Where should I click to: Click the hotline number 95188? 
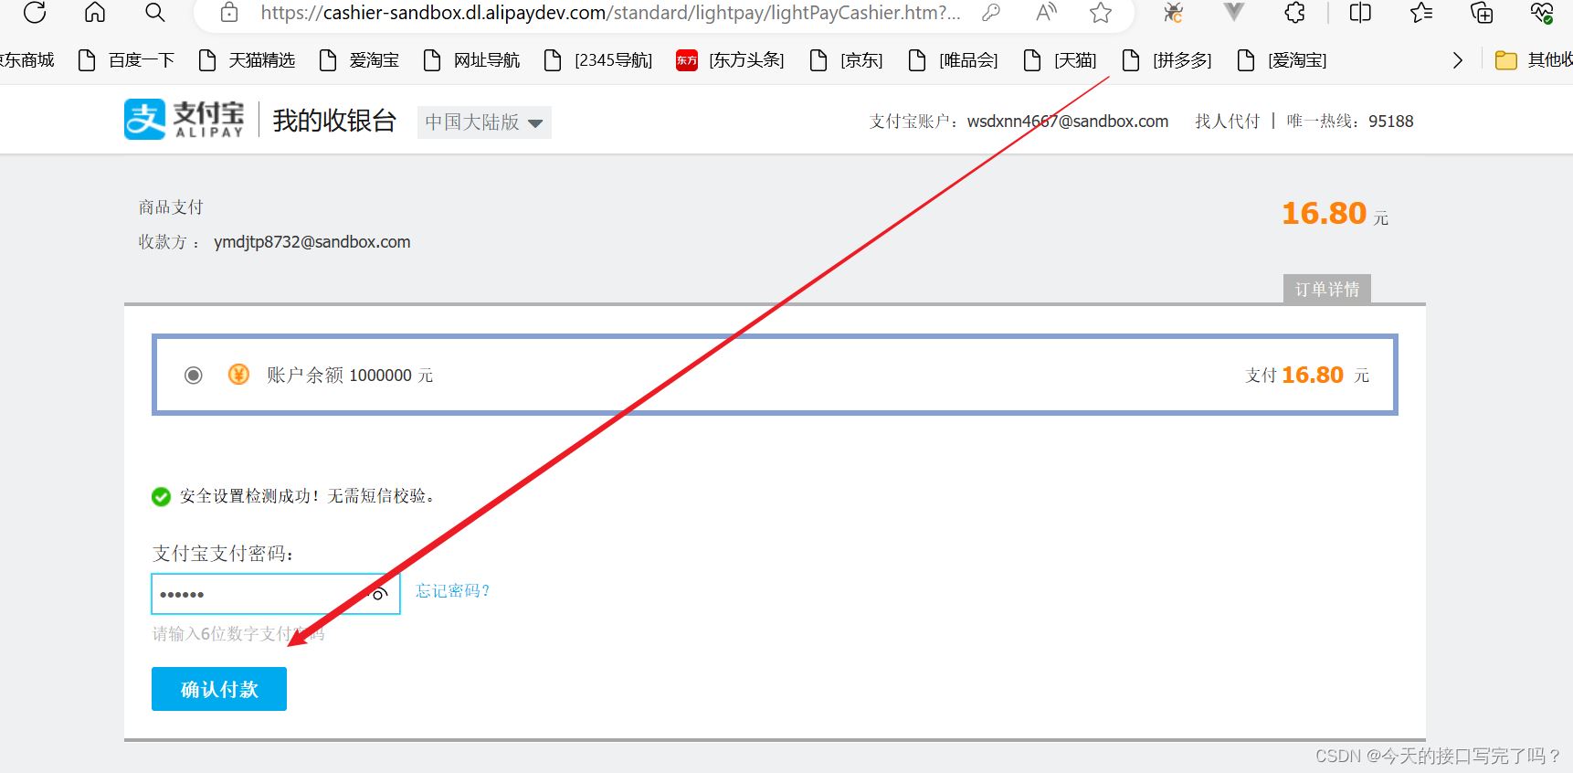(1391, 122)
